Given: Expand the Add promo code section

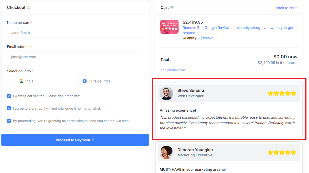Looking at the screenshot, I should coord(173,70).
